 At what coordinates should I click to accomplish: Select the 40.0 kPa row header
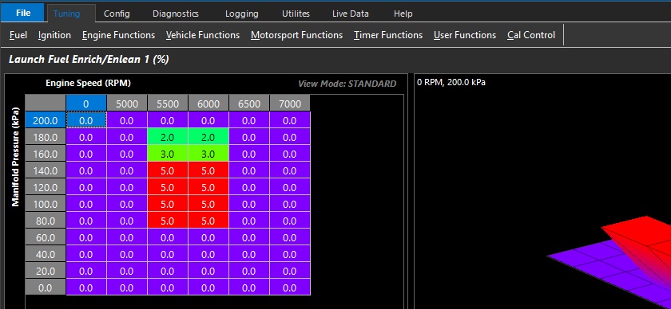point(46,254)
